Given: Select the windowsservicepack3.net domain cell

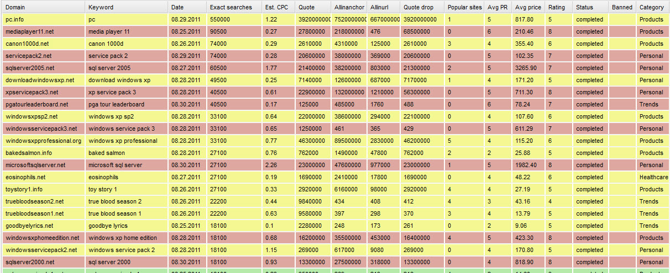Looking at the screenshot, I should click(x=43, y=129).
